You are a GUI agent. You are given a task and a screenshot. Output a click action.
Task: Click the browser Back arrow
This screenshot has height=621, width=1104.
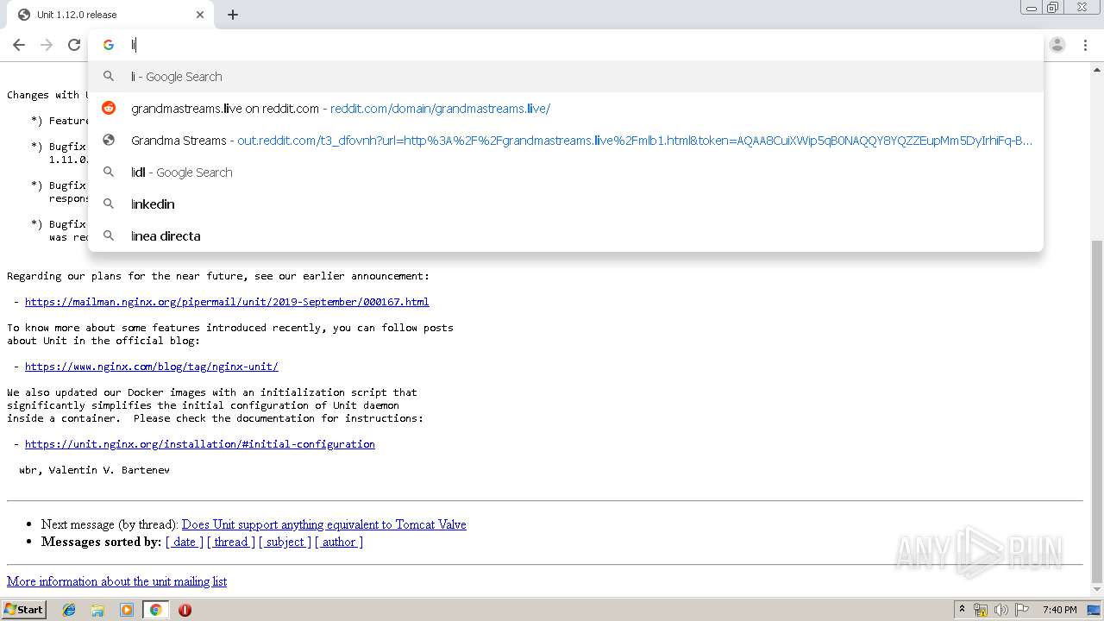(19, 45)
